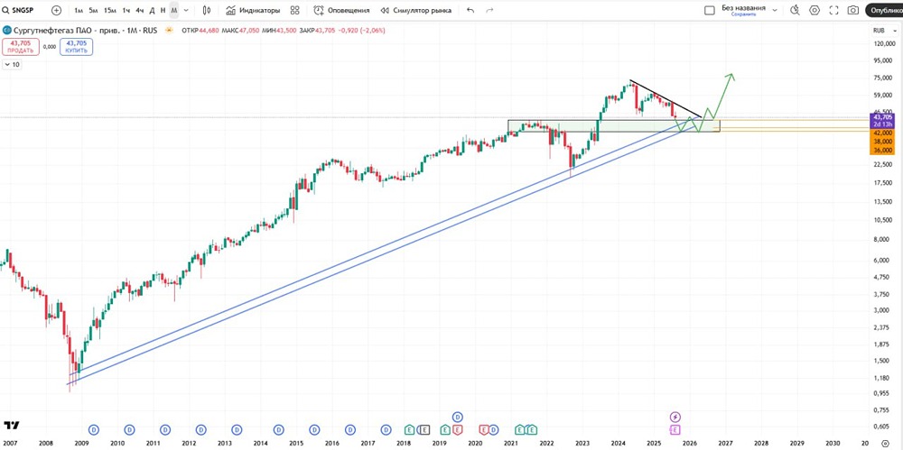
Task: Click the orange 36,000 price level label
Action: [883, 151]
